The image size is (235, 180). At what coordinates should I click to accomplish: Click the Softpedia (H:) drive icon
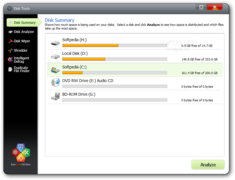point(55,43)
